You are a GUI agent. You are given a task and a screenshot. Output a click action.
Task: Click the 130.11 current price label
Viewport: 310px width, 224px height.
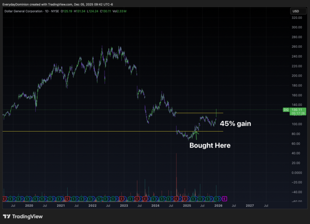coord(297,110)
